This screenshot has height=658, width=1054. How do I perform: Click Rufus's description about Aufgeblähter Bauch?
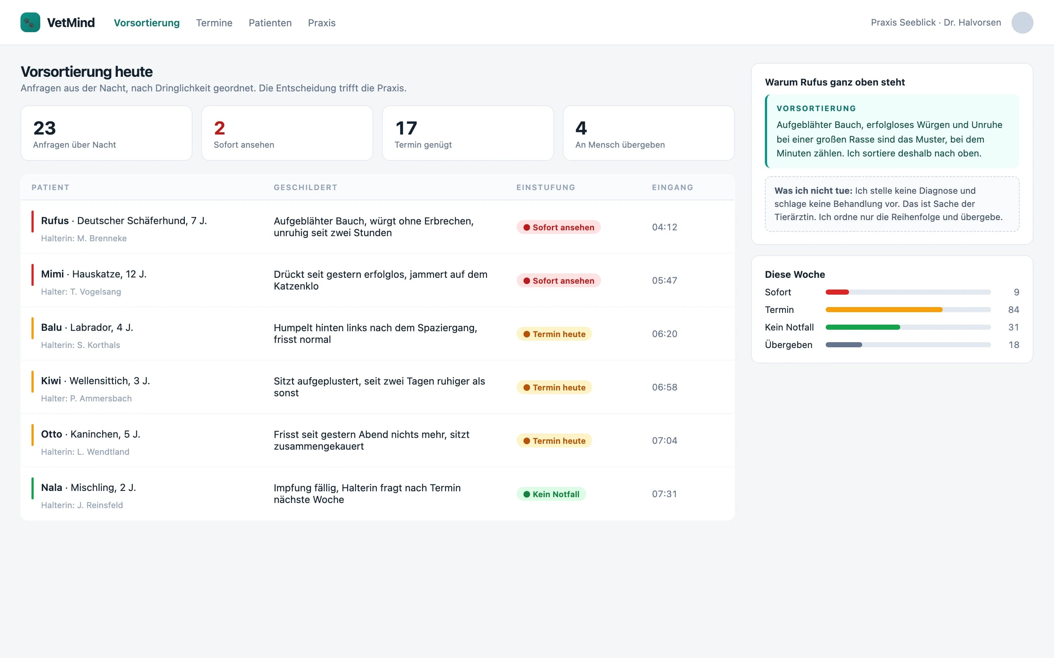(x=374, y=227)
